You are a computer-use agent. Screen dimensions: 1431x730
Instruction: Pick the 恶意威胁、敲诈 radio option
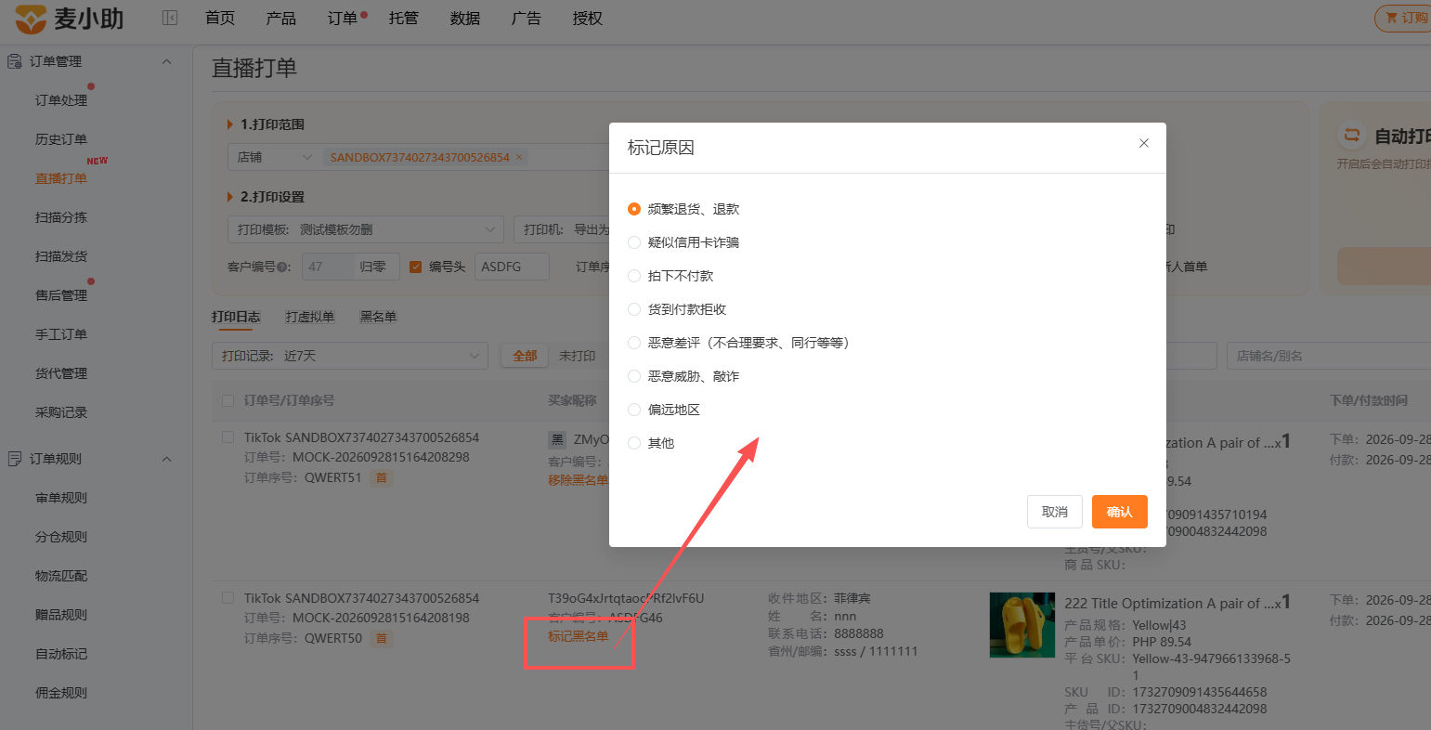coord(634,376)
